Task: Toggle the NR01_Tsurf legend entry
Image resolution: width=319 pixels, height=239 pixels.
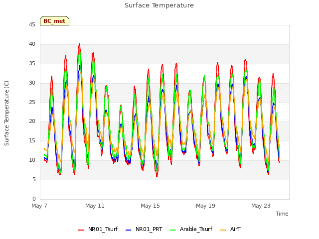Action: click(98, 229)
